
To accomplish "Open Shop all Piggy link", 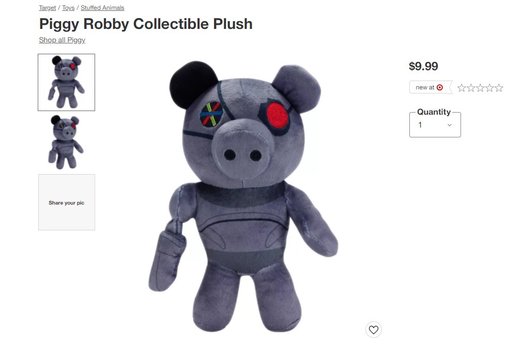I will pos(62,40).
